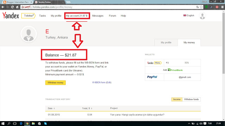Click the volume tray icon
The image size is (225, 126).
201,124
